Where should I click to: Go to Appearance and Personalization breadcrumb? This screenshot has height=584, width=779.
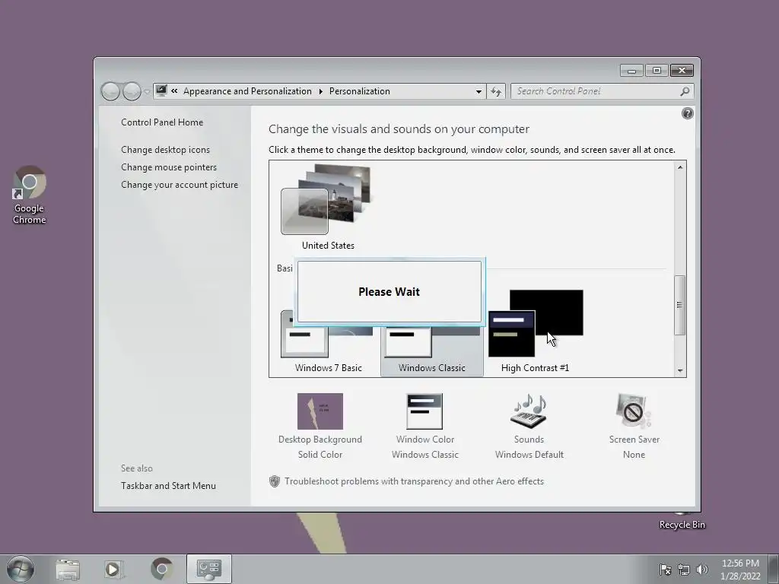coord(247,91)
